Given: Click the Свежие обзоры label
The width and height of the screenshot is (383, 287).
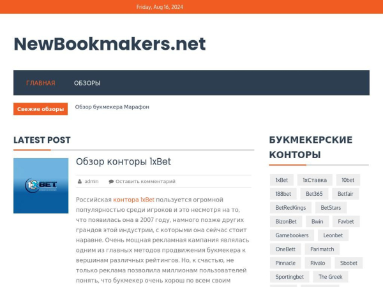Looking at the screenshot, I should 41,109.
